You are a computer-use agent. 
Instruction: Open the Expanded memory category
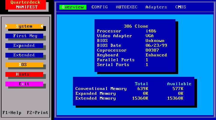coord(24,46)
